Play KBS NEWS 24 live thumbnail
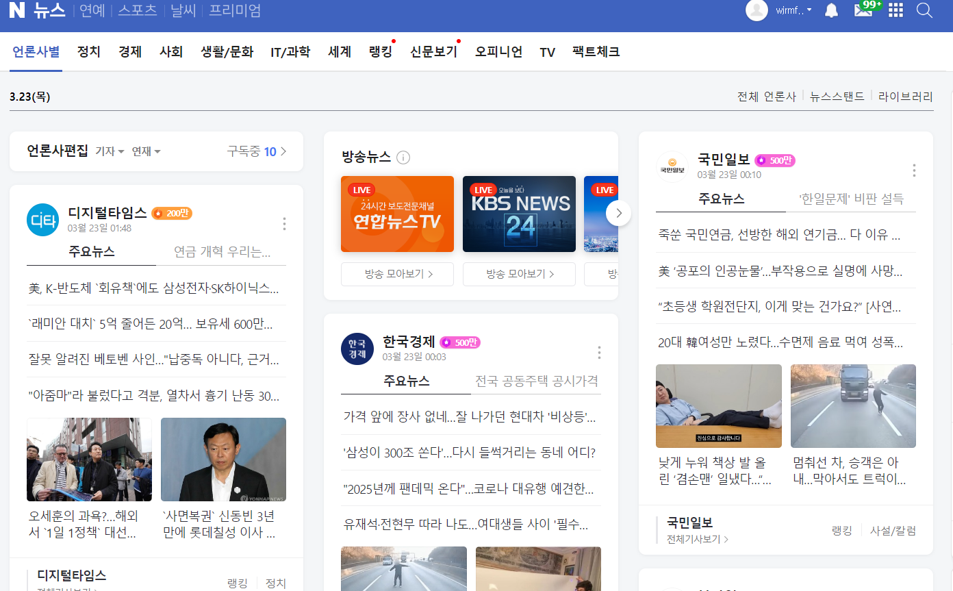 pos(519,214)
